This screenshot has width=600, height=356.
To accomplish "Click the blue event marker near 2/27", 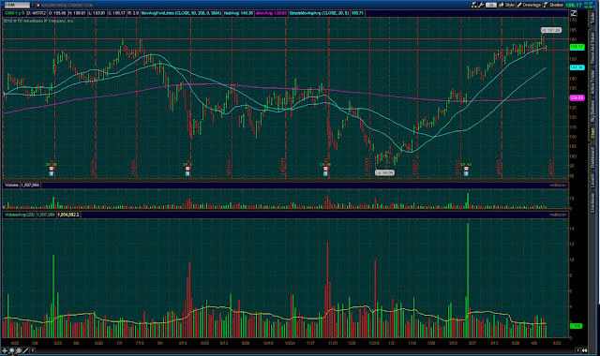I will [x=466, y=173].
